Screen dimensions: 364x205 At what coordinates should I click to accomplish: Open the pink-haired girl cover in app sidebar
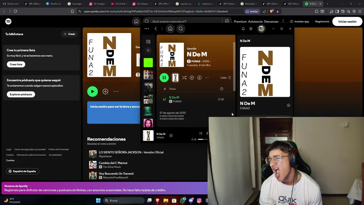[148, 123]
